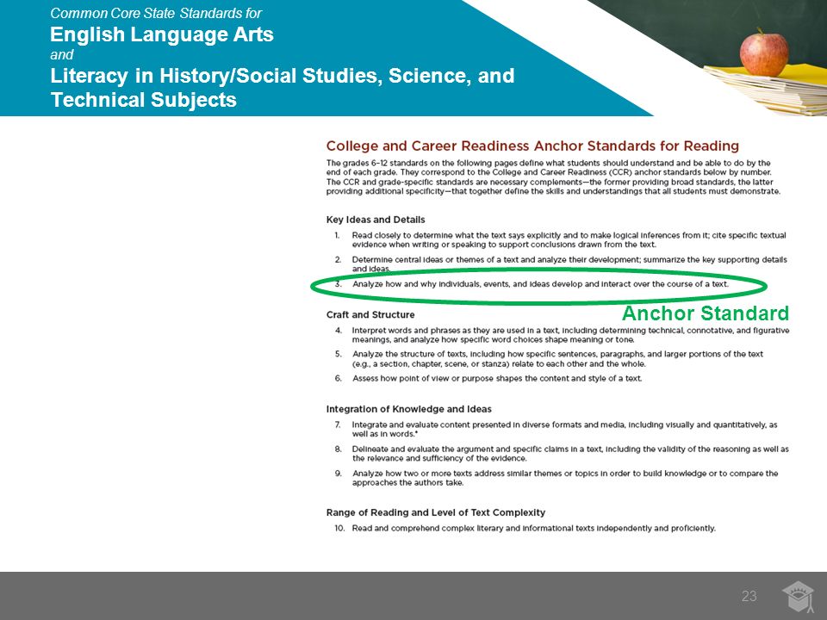Click standard 2 'Determine central ideas or themes'
The width and height of the screenshot is (827, 620).
point(569,264)
